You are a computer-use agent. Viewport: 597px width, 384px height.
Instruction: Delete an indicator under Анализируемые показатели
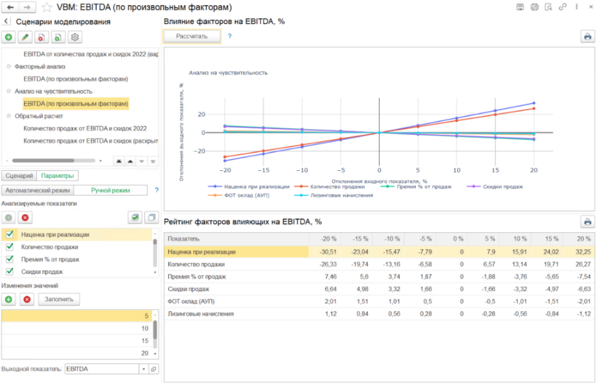tap(25, 218)
